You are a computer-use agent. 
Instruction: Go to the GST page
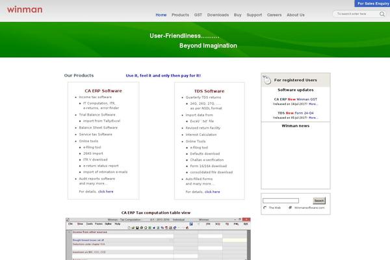tap(198, 15)
